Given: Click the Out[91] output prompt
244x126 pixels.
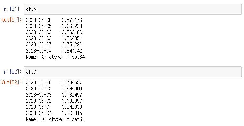Looking at the screenshot, I should coord(12,20).
